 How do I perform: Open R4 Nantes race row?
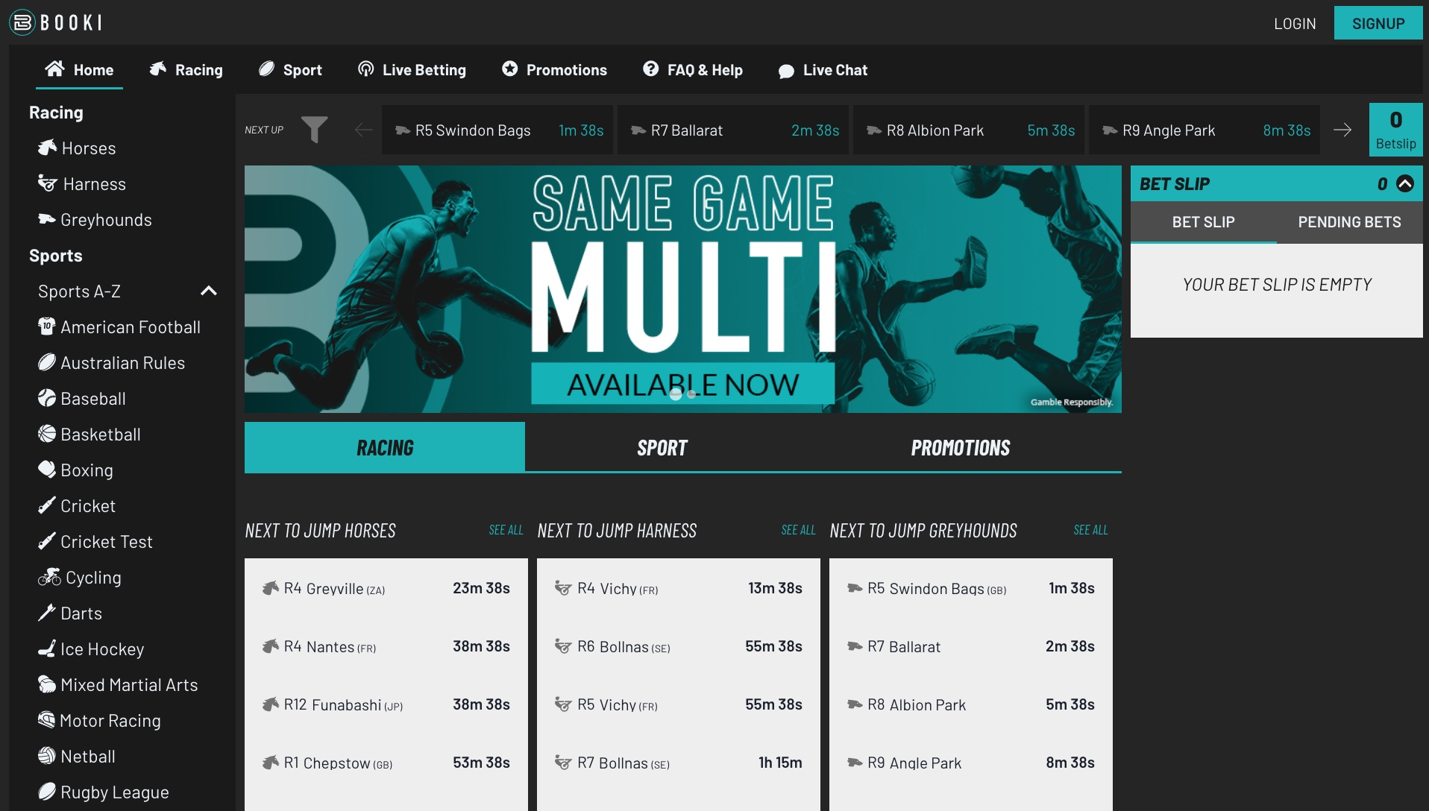[x=386, y=646]
